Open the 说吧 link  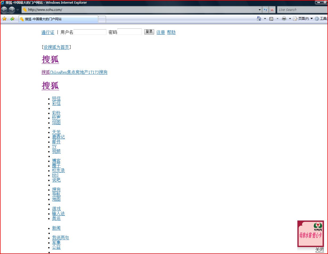[56, 180]
